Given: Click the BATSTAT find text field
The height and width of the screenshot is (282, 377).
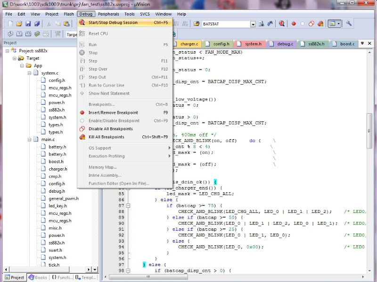Looking at the screenshot, I should 226,24.
